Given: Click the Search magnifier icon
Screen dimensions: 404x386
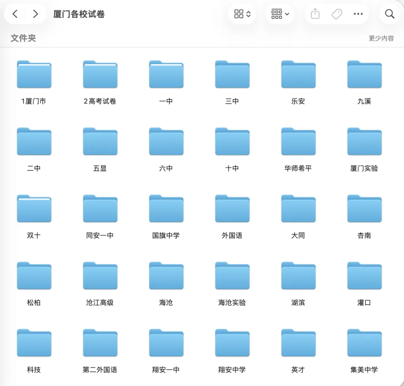Looking at the screenshot, I should (389, 14).
